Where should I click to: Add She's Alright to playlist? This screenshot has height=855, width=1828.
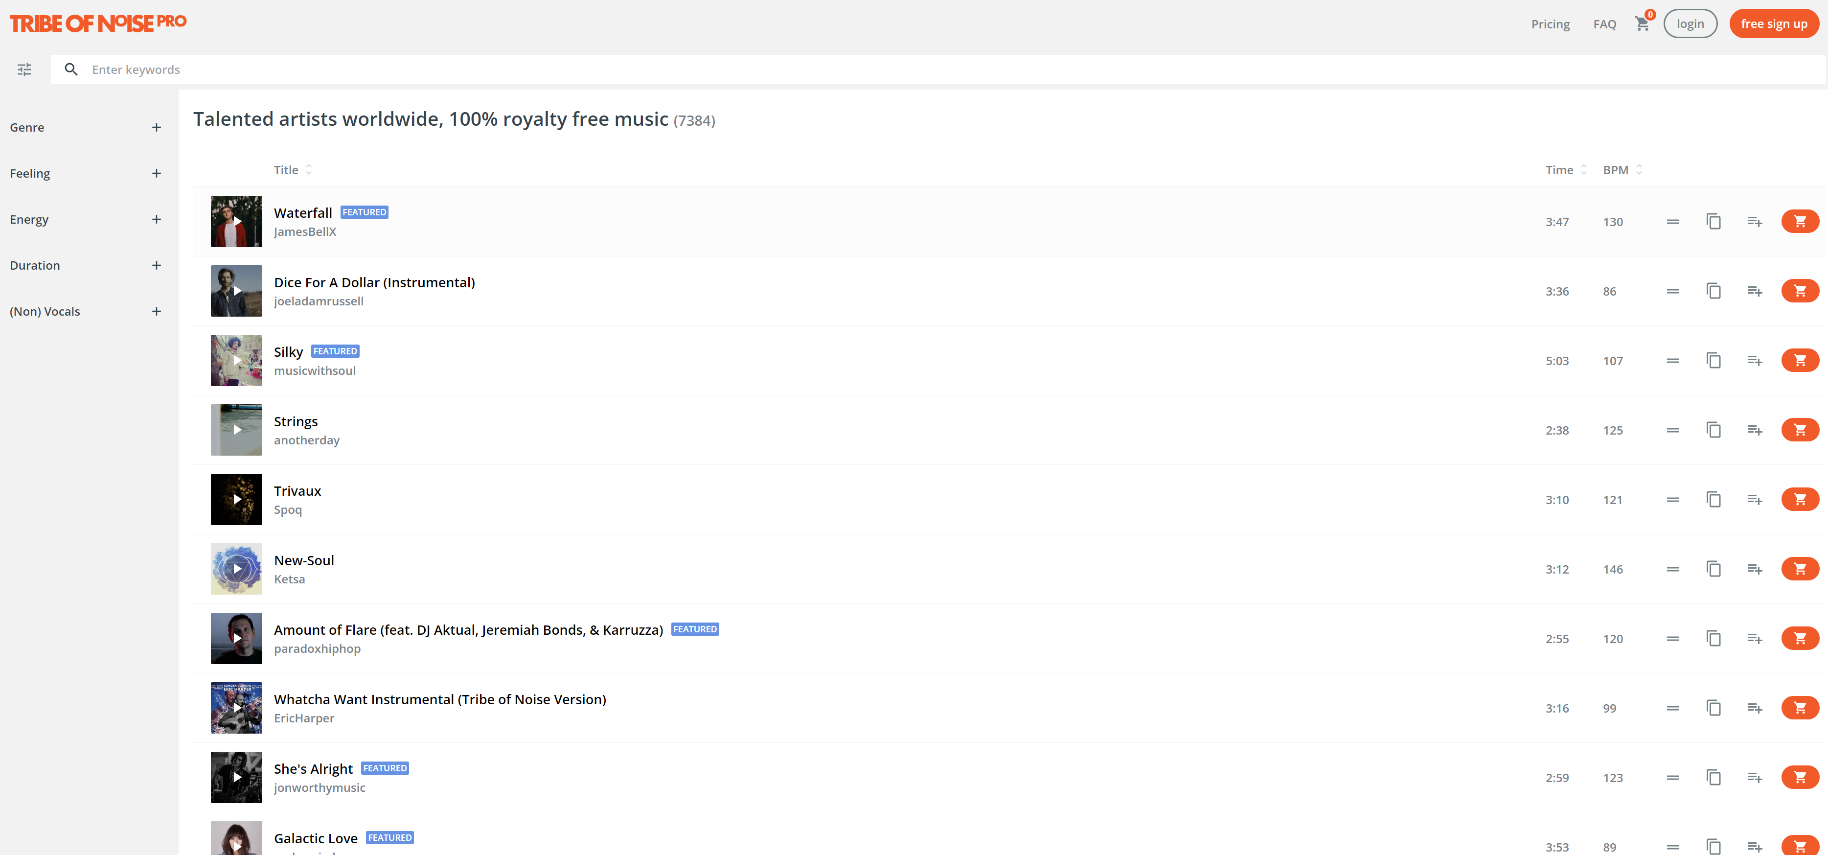coord(1754,778)
